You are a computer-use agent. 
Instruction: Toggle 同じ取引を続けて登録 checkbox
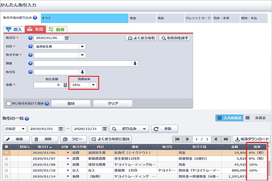9,103
